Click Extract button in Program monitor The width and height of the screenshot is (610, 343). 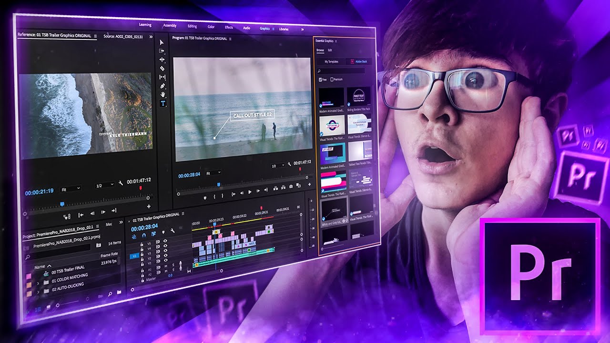point(283,187)
